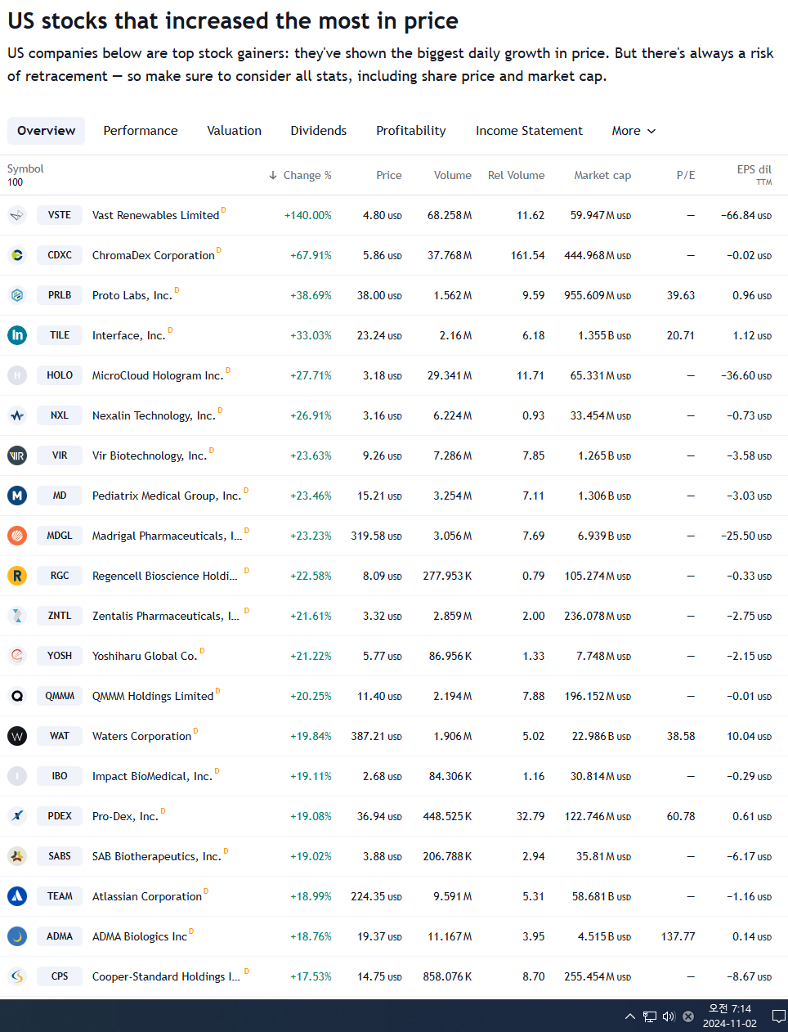
Task: Click the 277.953 K volume value
Action: [x=448, y=576]
